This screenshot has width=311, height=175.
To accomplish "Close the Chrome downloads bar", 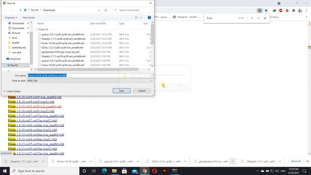I will point(308,161).
